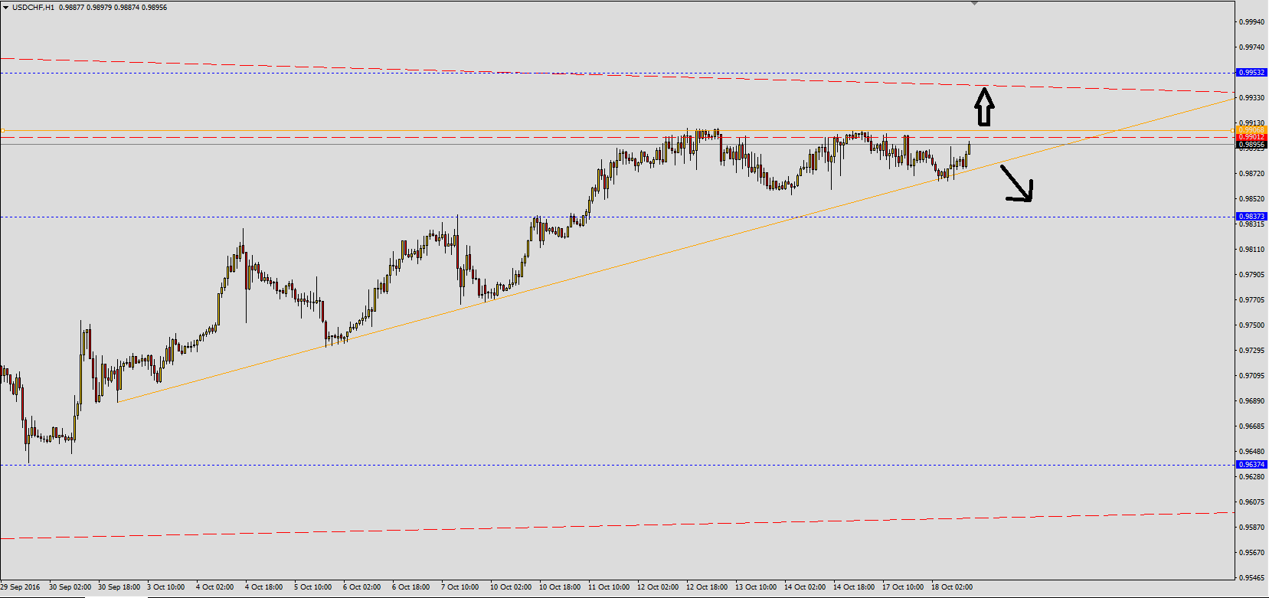Viewport: 1269px width, 598px height.
Task: Open the one-click trading triangle beside USDCHF,H1
Action: pyautogui.click(x=6, y=8)
